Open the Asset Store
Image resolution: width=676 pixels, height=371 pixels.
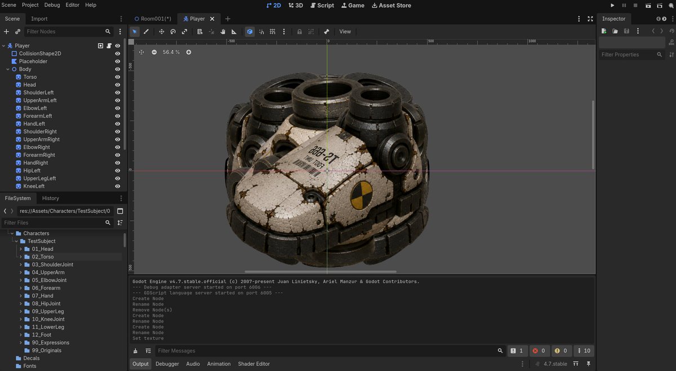click(x=392, y=5)
